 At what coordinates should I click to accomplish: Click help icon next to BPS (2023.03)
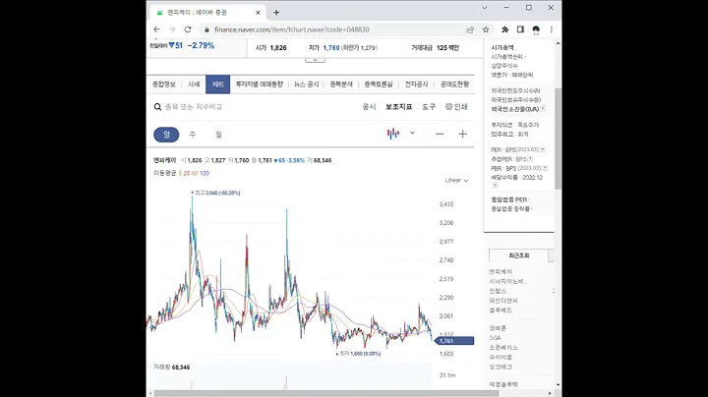(545, 168)
